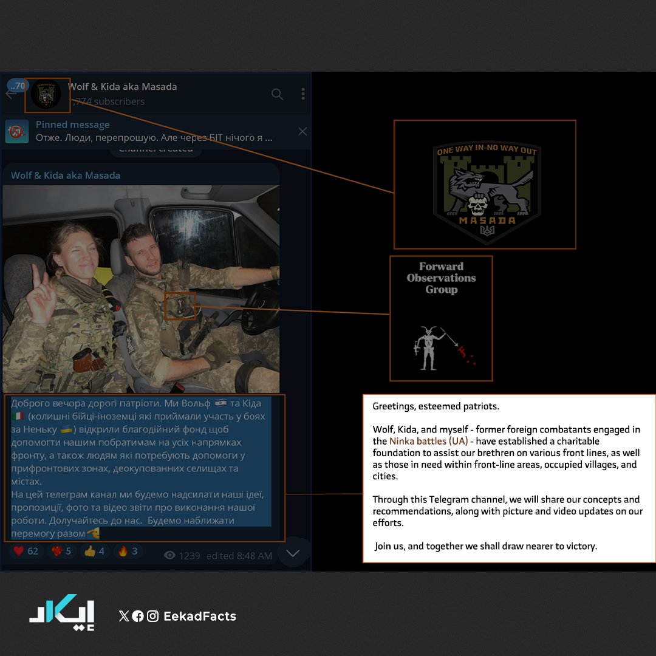Screen dimensions: 656x656
Task: Click the eye views counter 1239
Action: pos(182,556)
